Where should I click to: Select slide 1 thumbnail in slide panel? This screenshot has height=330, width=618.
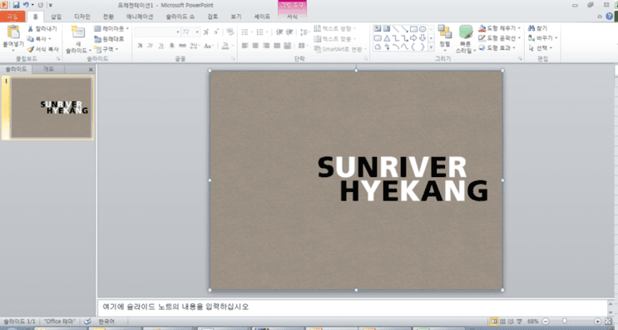[52, 107]
